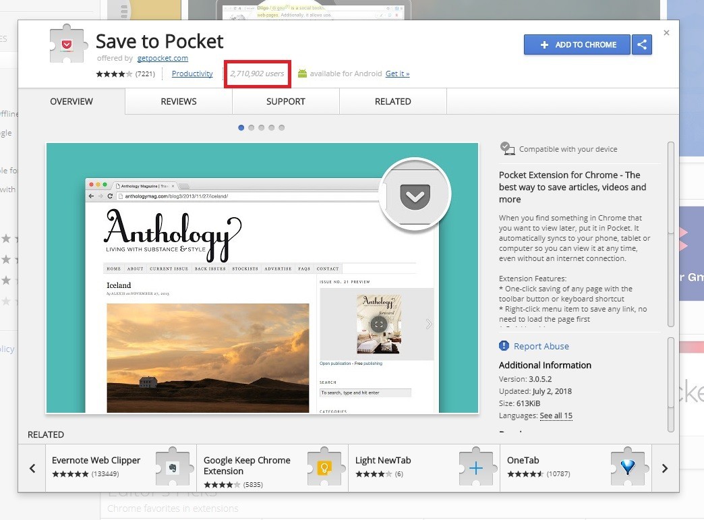Click the Save to Pocket puzzle icon
This screenshot has width=704, height=520.
[x=67, y=44]
